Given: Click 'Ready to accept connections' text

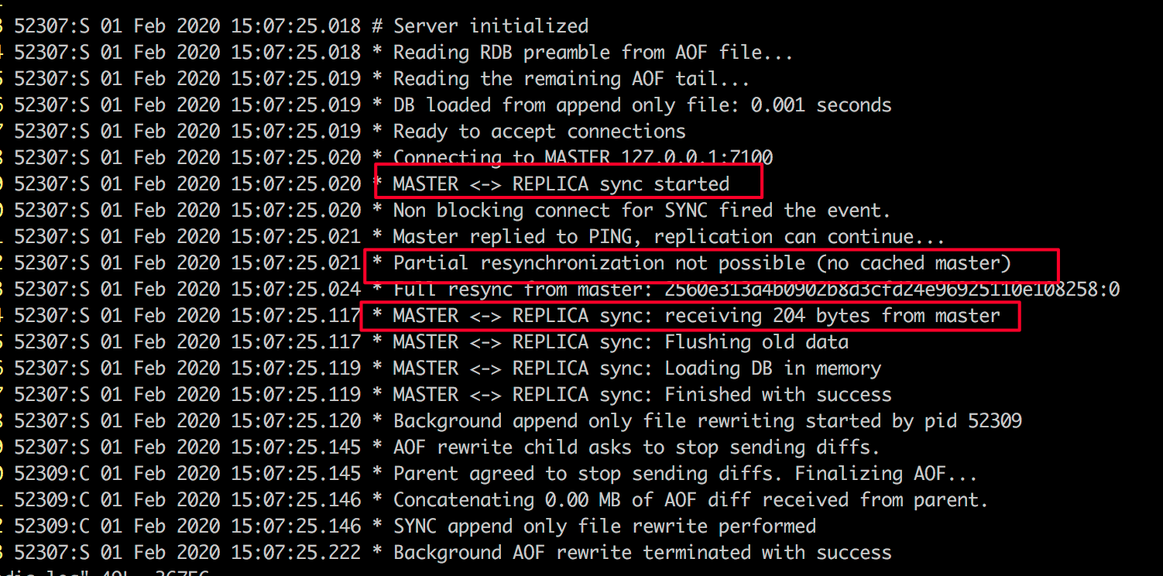Looking at the screenshot, I should point(539,131).
